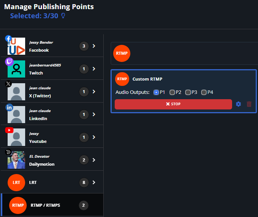The image size is (258, 217).
Task: Click the Custom RTMP title label
Action: (x=147, y=79)
